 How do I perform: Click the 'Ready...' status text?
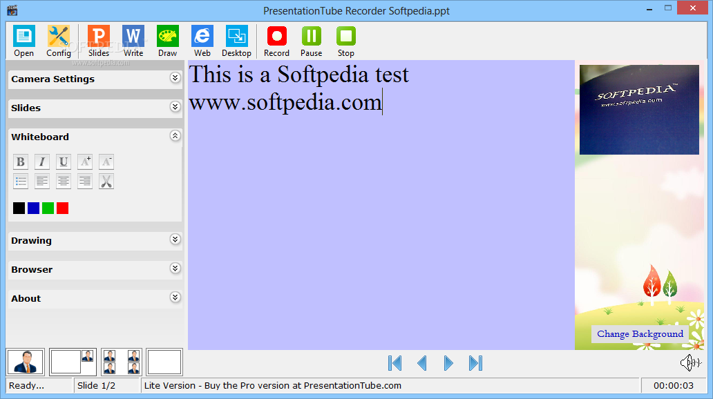pos(26,386)
